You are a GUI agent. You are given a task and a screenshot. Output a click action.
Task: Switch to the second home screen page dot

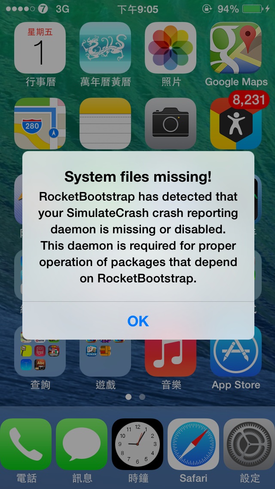[142, 397]
